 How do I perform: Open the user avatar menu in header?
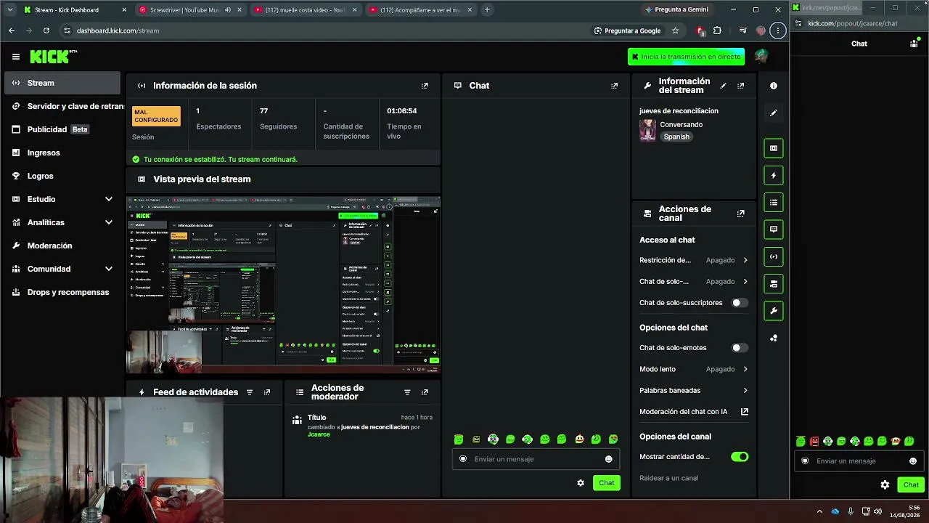pos(761,56)
